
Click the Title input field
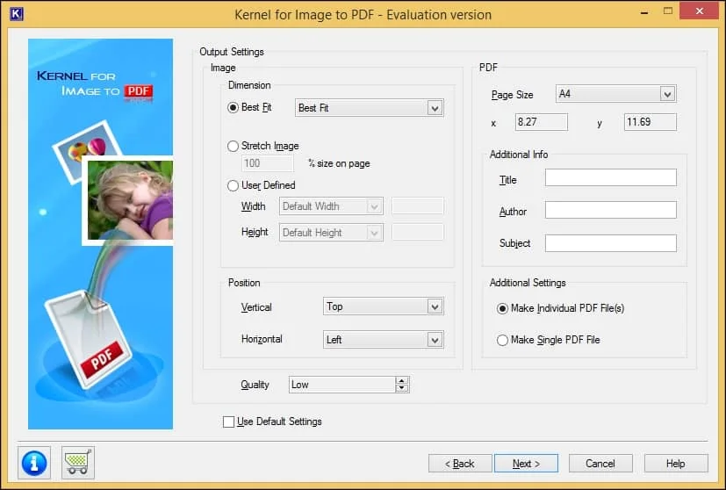pyautogui.click(x=611, y=177)
